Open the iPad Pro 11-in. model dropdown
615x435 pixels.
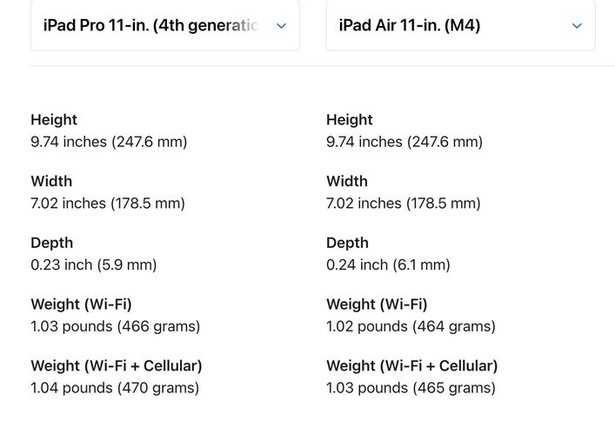[165, 25]
